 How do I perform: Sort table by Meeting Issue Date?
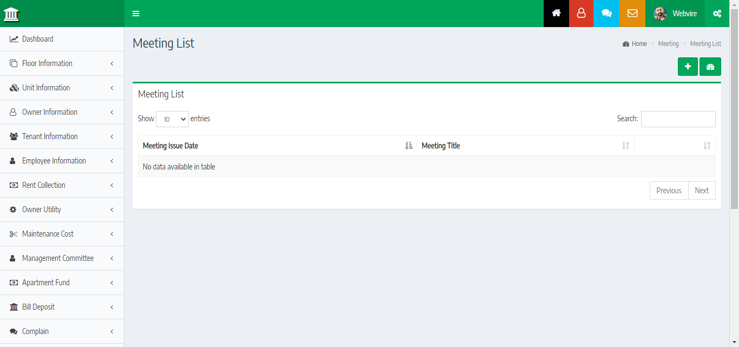[277, 146]
